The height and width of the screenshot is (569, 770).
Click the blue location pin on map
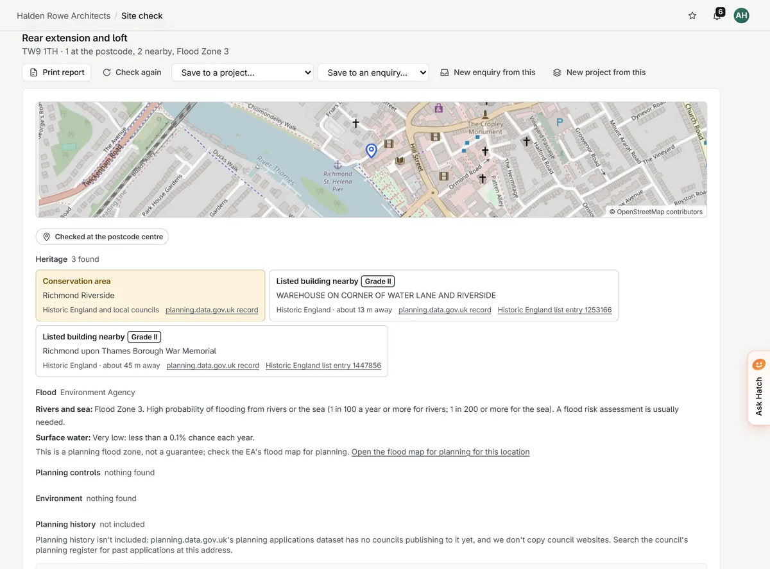coord(371,151)
